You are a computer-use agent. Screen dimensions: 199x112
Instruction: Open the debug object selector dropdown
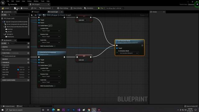pos(115,8)
